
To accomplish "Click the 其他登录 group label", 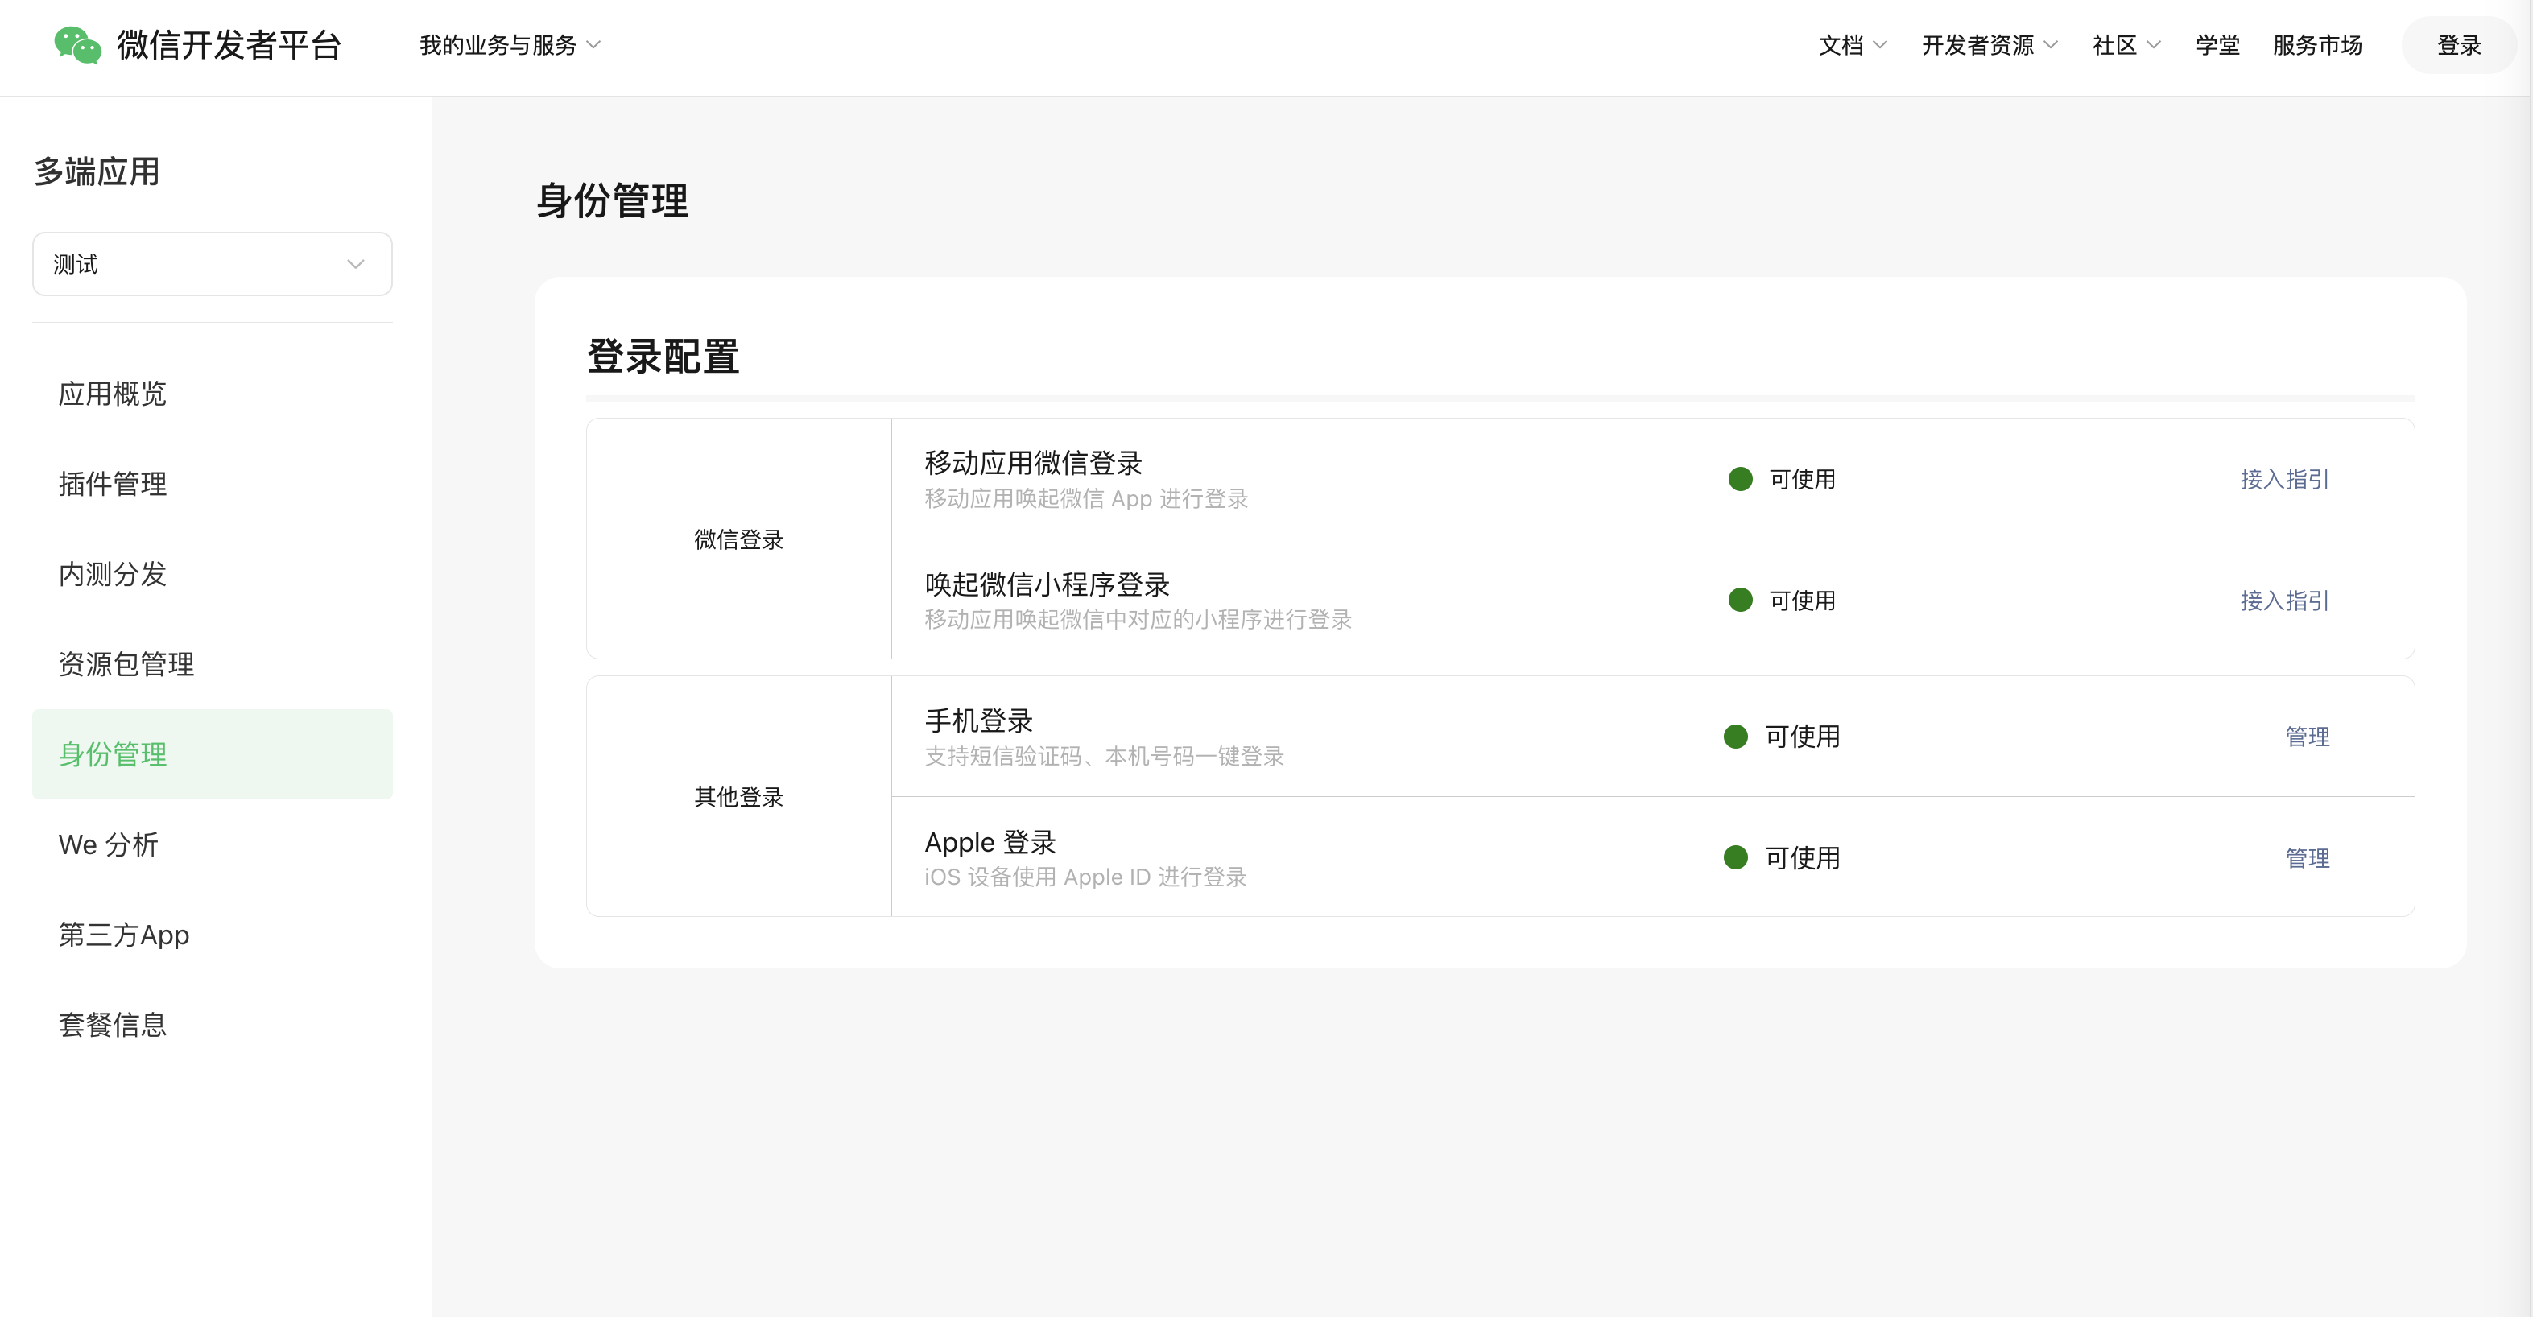I will click(x=738, y=797).
